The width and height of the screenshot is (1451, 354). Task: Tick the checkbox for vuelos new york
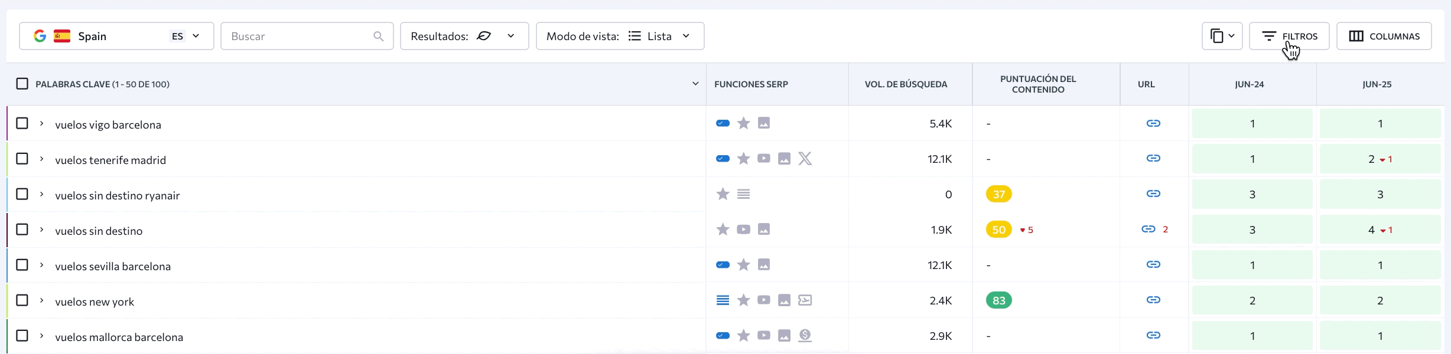click(22, 300)
